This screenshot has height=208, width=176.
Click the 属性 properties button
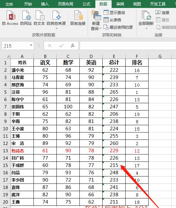tap(163, 20)
